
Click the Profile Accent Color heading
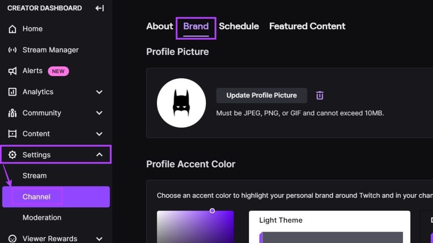(191, 164)
